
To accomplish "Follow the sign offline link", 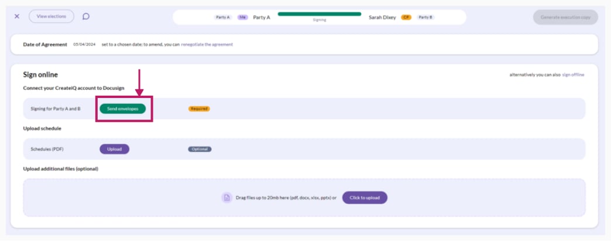I will [x=573, y=75].
